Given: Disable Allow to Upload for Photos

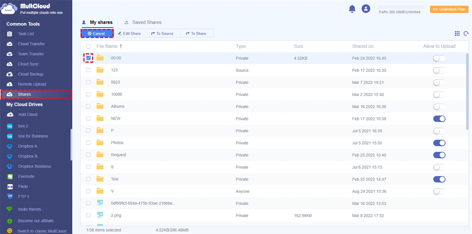Looking at the screenshot, I should 439,143.
